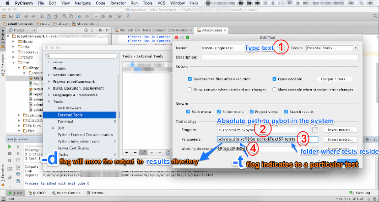The image size is (379, 202).
Task: Open the VCS menu
Action: pyautogui.click(x=162, y=3)
